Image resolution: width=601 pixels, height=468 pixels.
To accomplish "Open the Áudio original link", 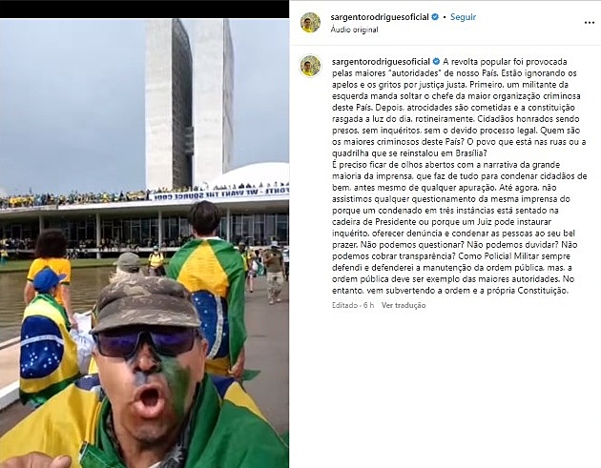I will pyautogui.click(x=355, y=30).
